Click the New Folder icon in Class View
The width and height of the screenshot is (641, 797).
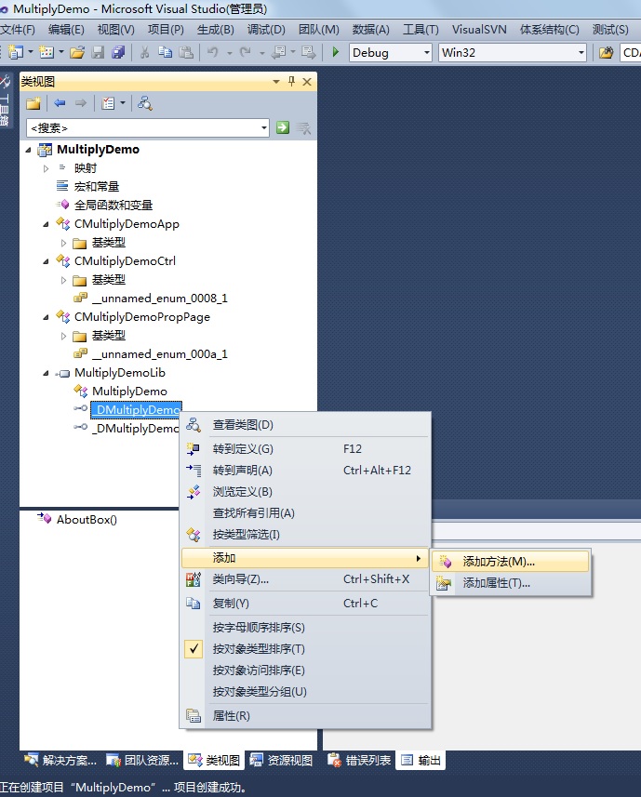coord(33,103)
